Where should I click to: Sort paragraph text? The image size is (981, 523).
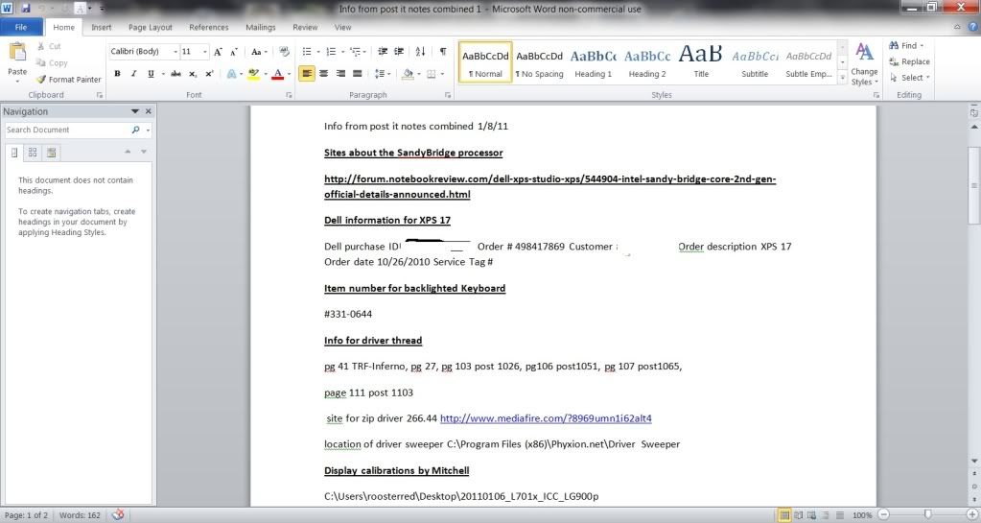point(420,52)
